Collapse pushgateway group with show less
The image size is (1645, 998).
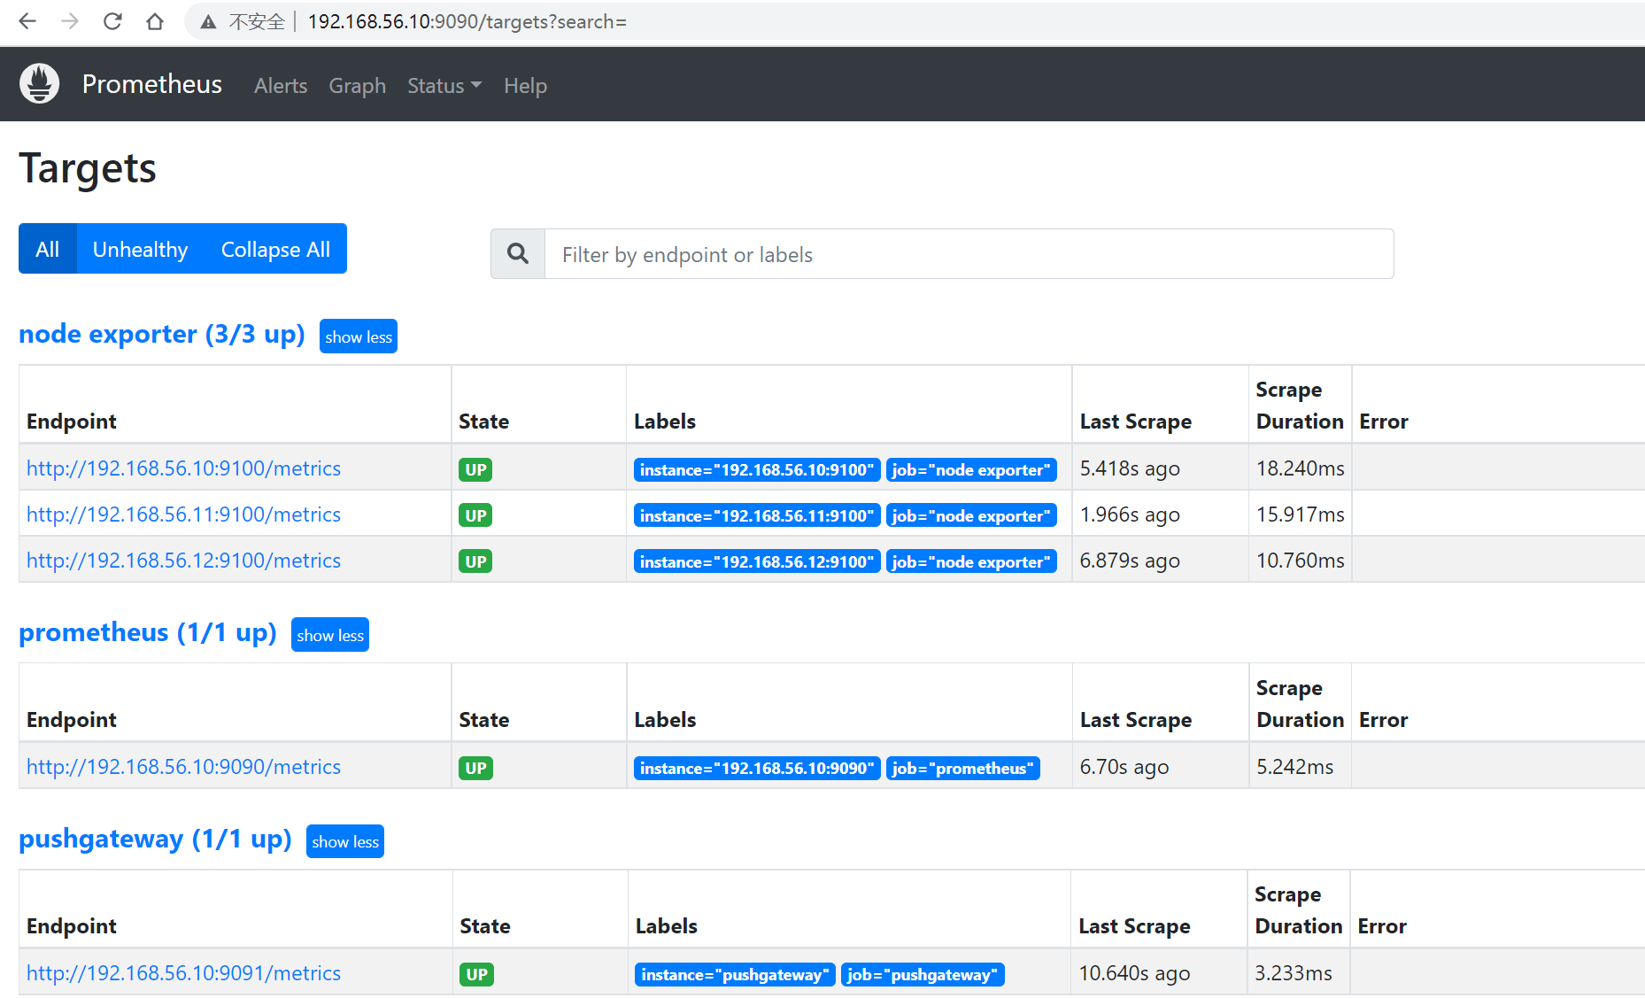[345, 841]
